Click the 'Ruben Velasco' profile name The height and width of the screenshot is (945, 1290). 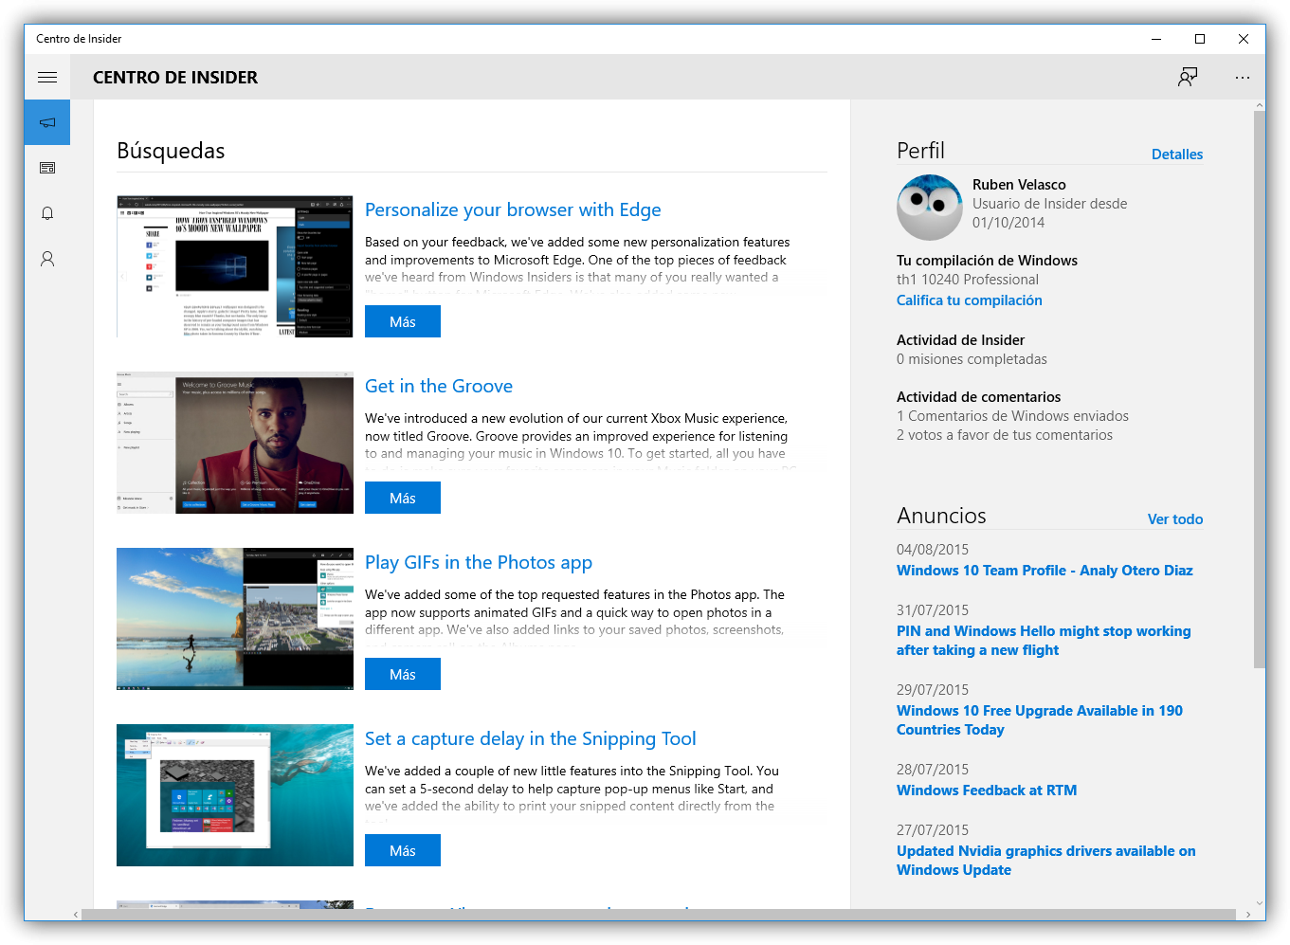tap(1019, 185)
